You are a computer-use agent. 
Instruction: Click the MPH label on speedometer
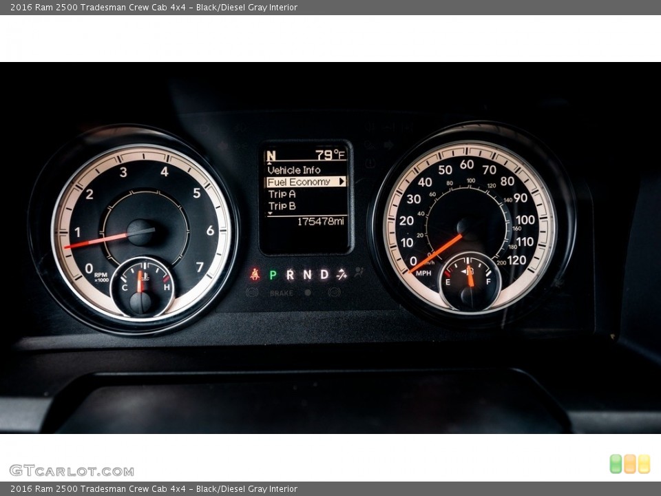tap(423, 273)
